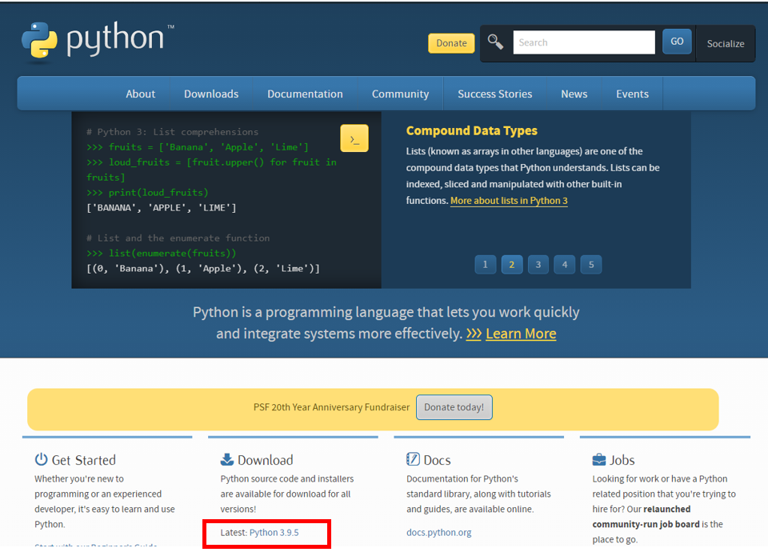Click the Python logo icon

click(x=38, y=38)
